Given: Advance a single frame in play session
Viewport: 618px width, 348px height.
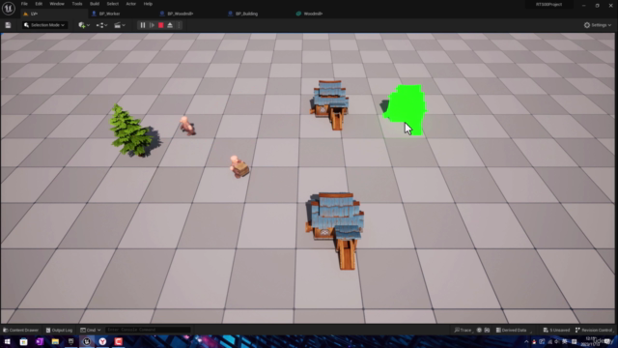Looking at the screenshot, I should click(152, 25).
